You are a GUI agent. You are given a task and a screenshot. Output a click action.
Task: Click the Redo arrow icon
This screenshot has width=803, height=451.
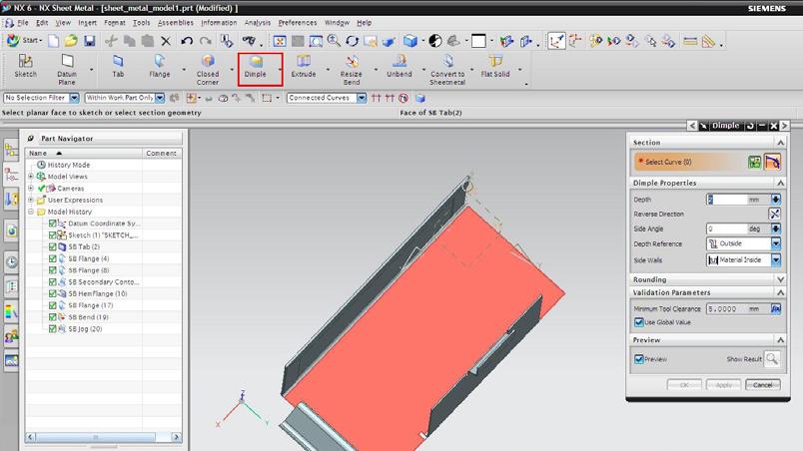tap(206, 41)
